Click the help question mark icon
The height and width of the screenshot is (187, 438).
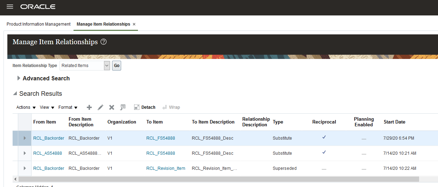(x=103, y=42)
